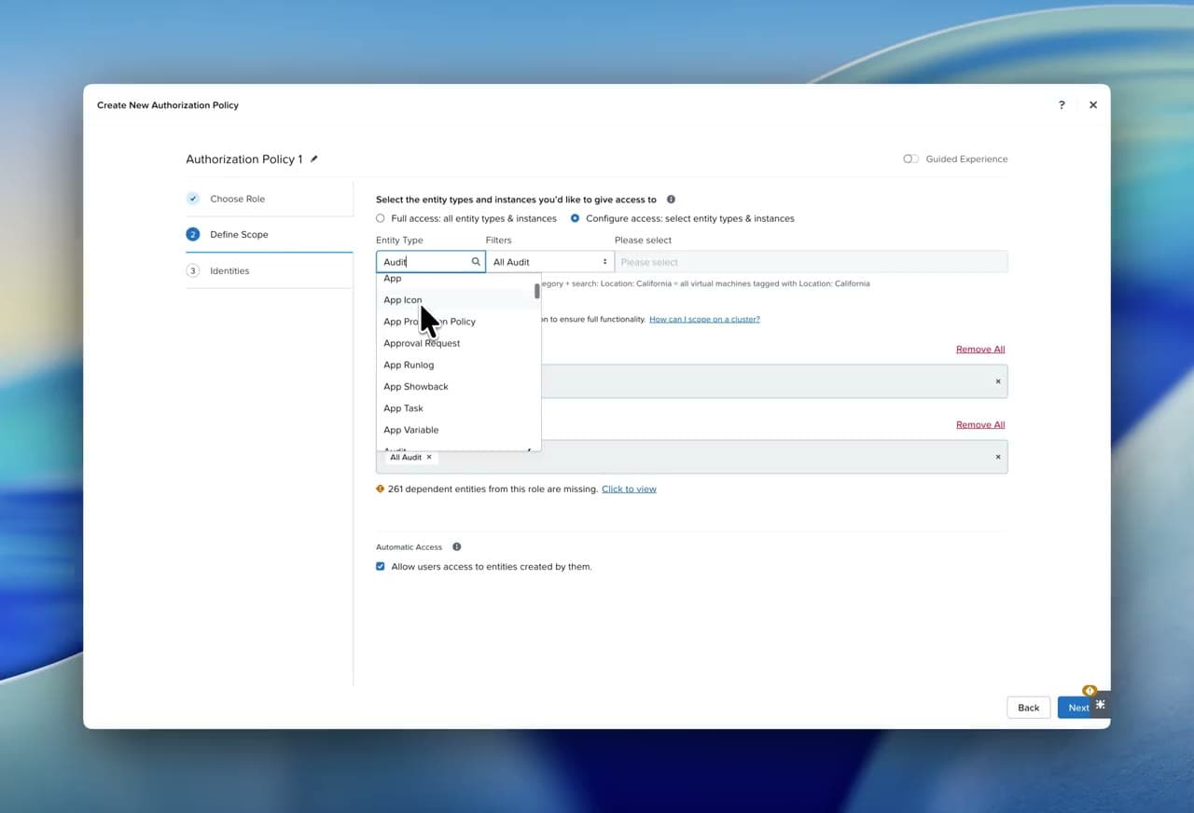The image size is (1194, 813).
Task: Click the pencil icon beside Authorization Policy 1
Action: click(x=314, y=159)
